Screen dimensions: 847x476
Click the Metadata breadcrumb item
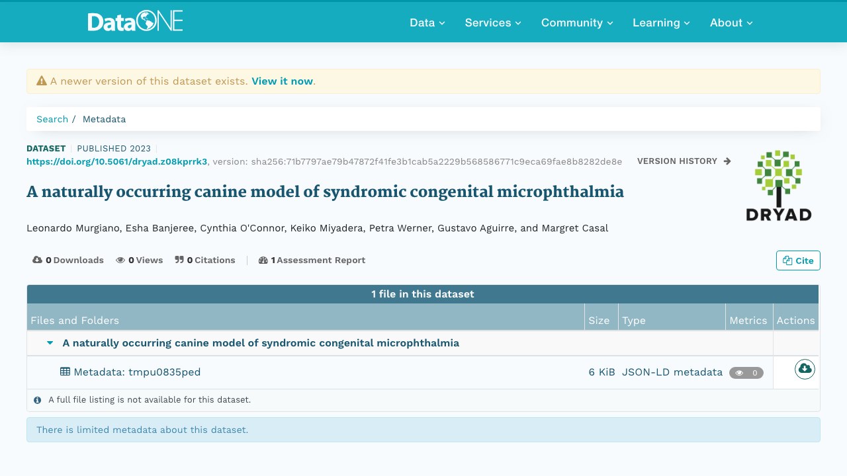coord(104,120)
